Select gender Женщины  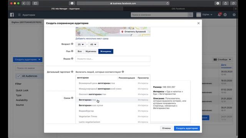106,51
